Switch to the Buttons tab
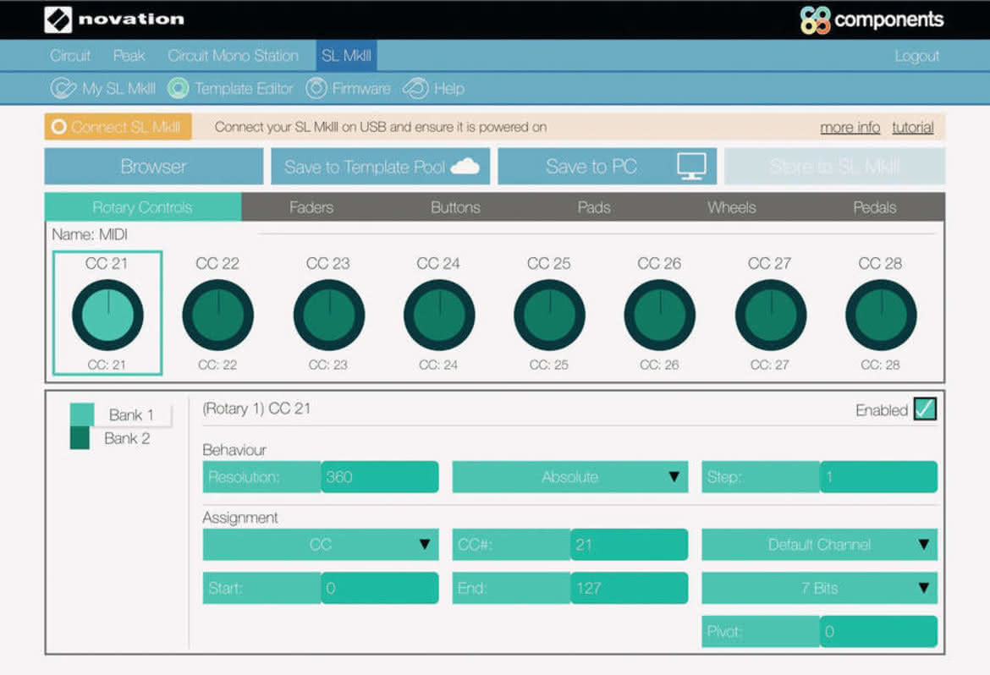Screen dimensions: 990x675 [x=455, y=207]
